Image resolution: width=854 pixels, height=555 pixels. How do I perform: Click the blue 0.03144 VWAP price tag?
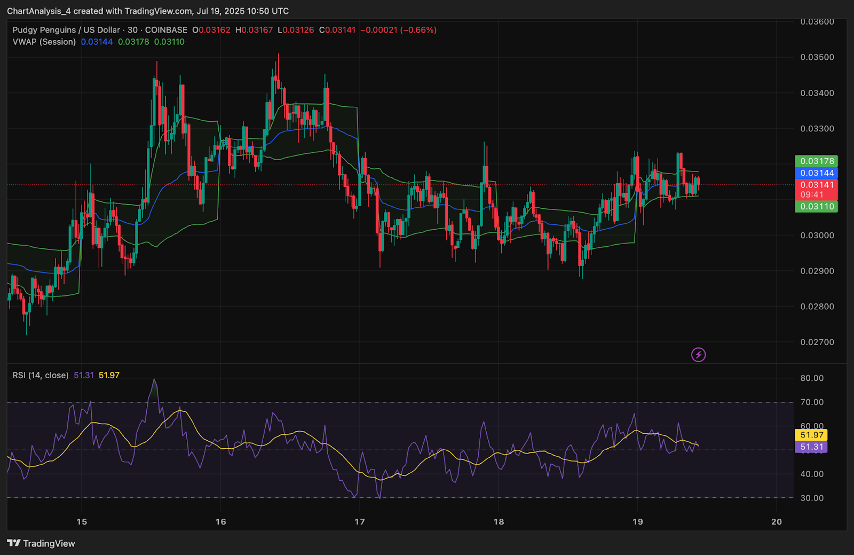pos(816,173)
